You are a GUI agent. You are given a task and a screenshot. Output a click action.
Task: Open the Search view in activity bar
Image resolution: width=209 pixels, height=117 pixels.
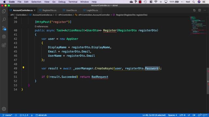4,19
